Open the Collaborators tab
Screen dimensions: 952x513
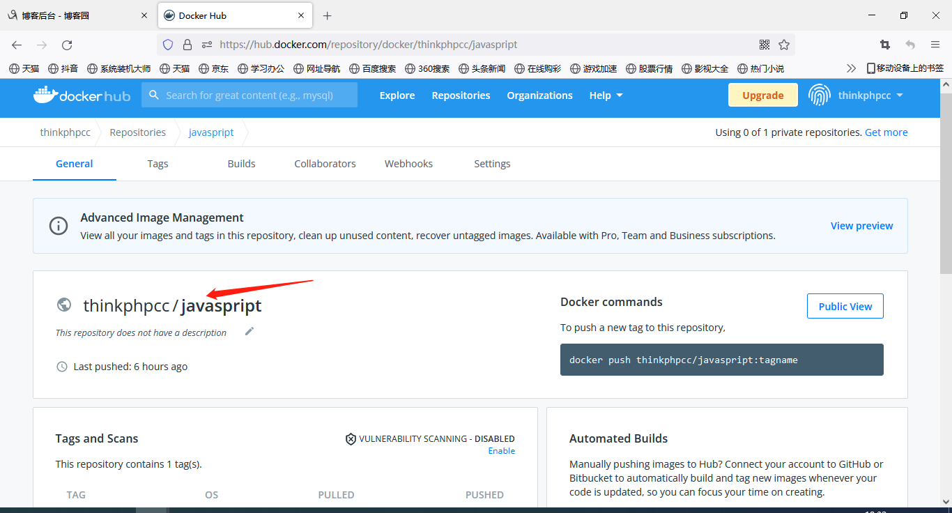pyautogui.click(x=325, y=164)
